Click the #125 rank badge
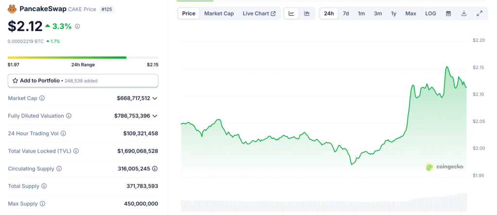 [x=107, y=9]
